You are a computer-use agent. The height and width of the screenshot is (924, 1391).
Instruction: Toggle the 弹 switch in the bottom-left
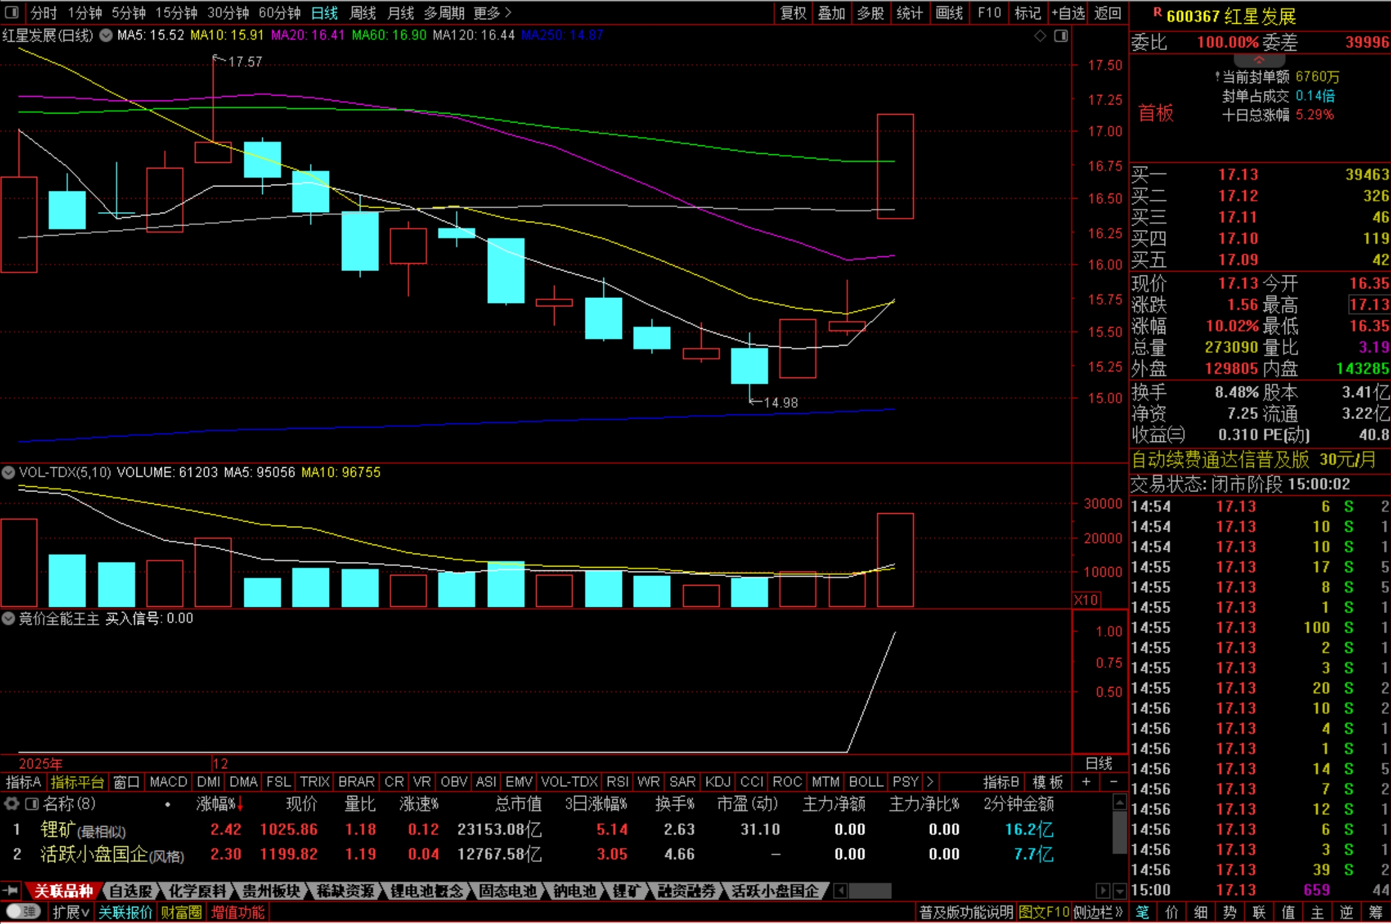click(23, 912)
